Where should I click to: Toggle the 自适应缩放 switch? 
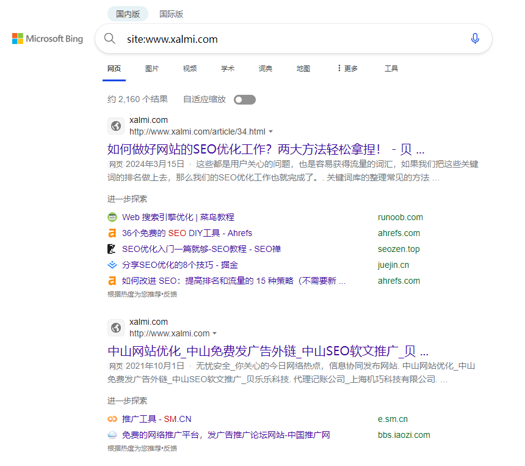[x=245, y=100]
